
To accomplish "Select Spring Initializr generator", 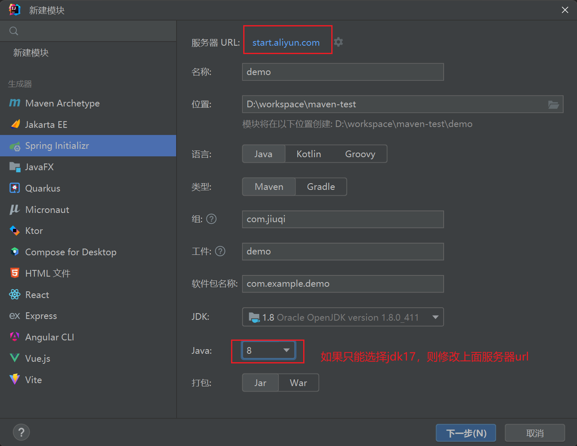I will (88, 145).
